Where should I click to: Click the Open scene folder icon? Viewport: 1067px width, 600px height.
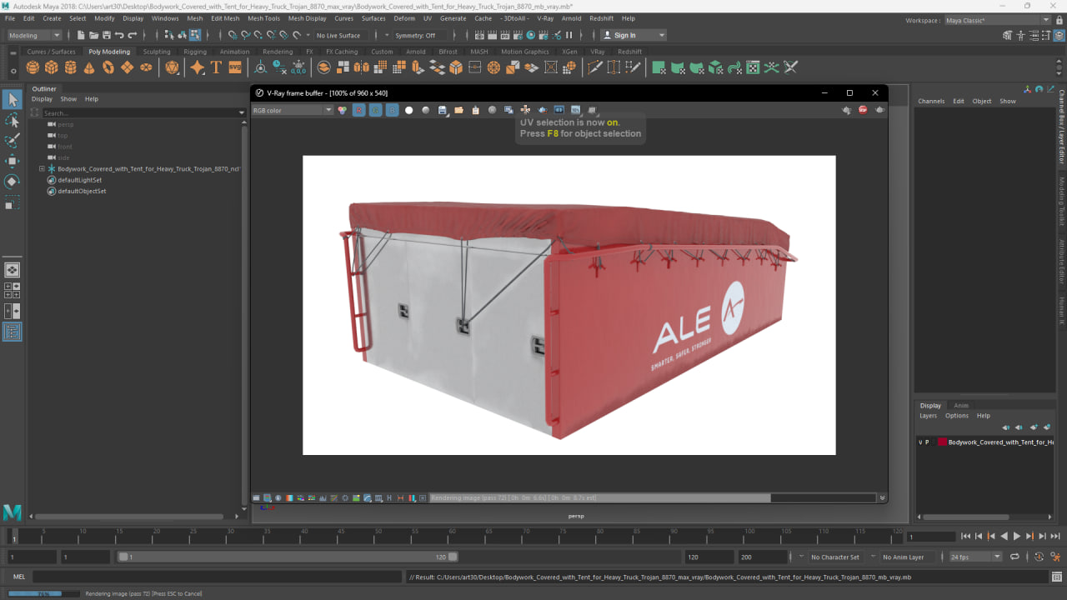(93, 35)
